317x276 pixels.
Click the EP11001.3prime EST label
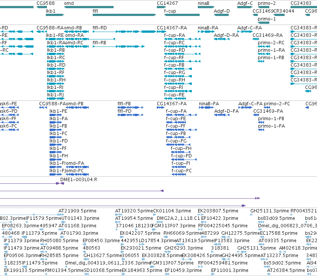(230, 270)
